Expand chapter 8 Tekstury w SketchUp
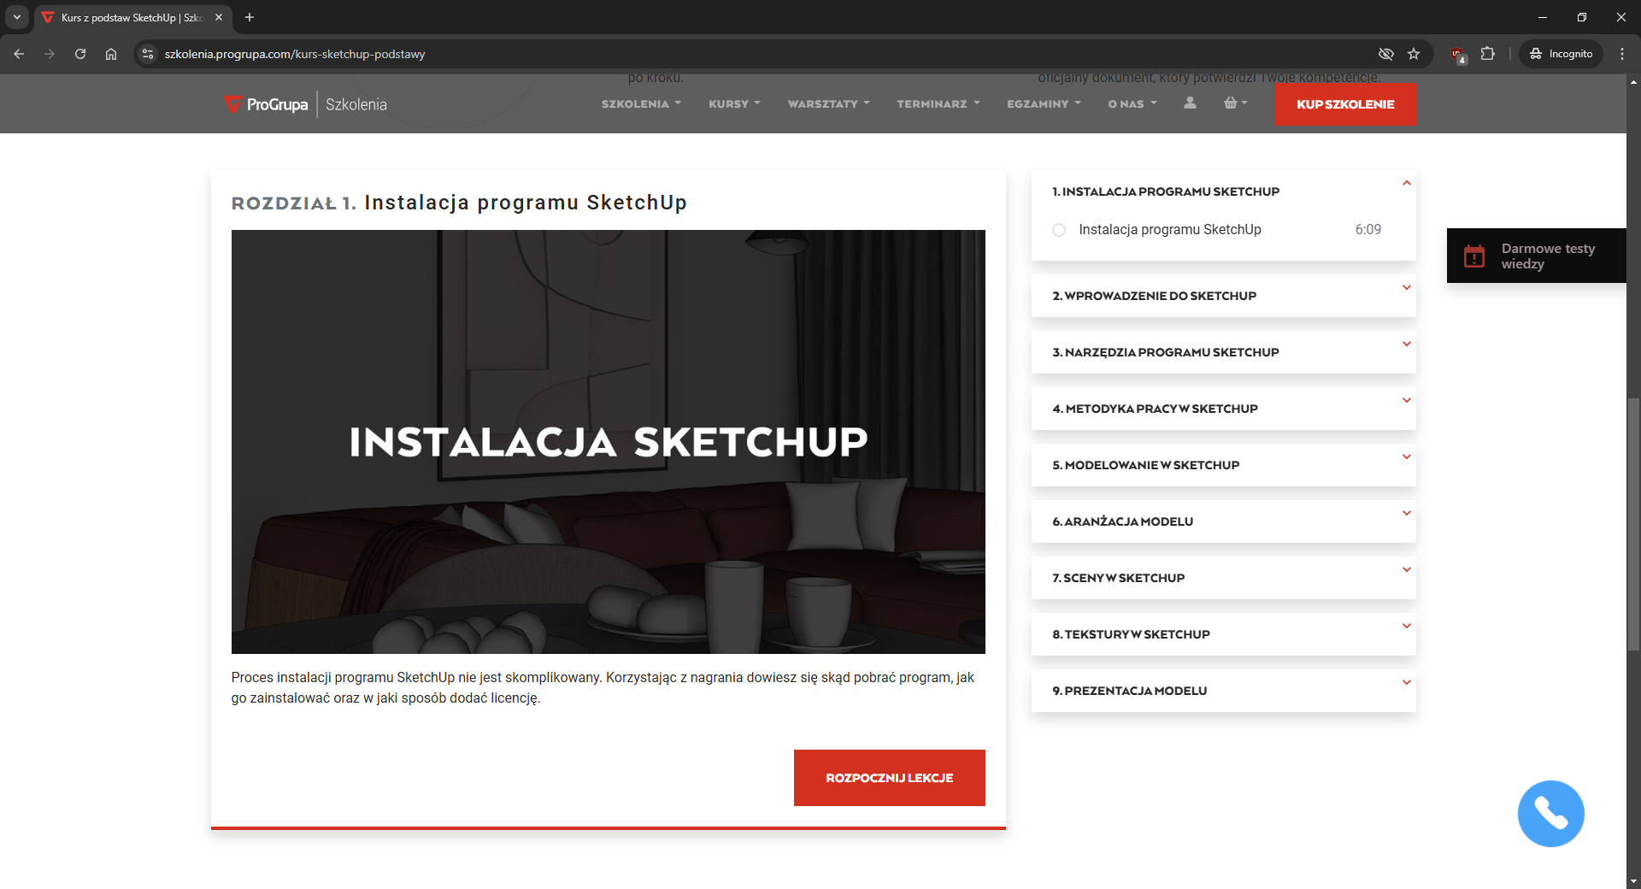This screenshot has height=889, width=1641. 1223,634
